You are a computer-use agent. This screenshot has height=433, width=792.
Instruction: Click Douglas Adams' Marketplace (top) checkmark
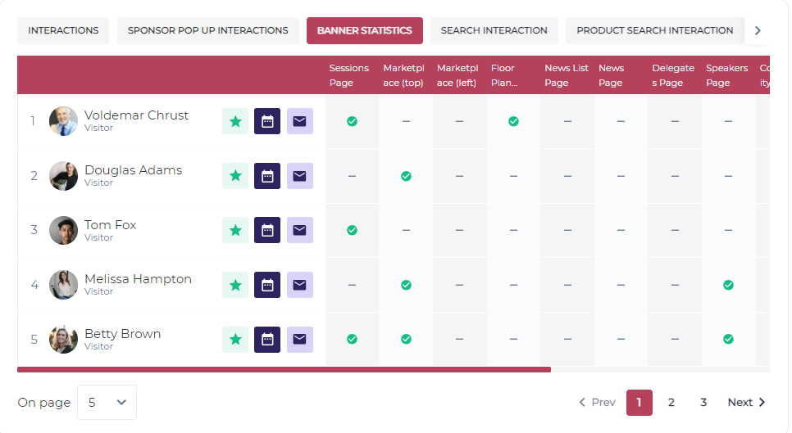tap(406, 176)
